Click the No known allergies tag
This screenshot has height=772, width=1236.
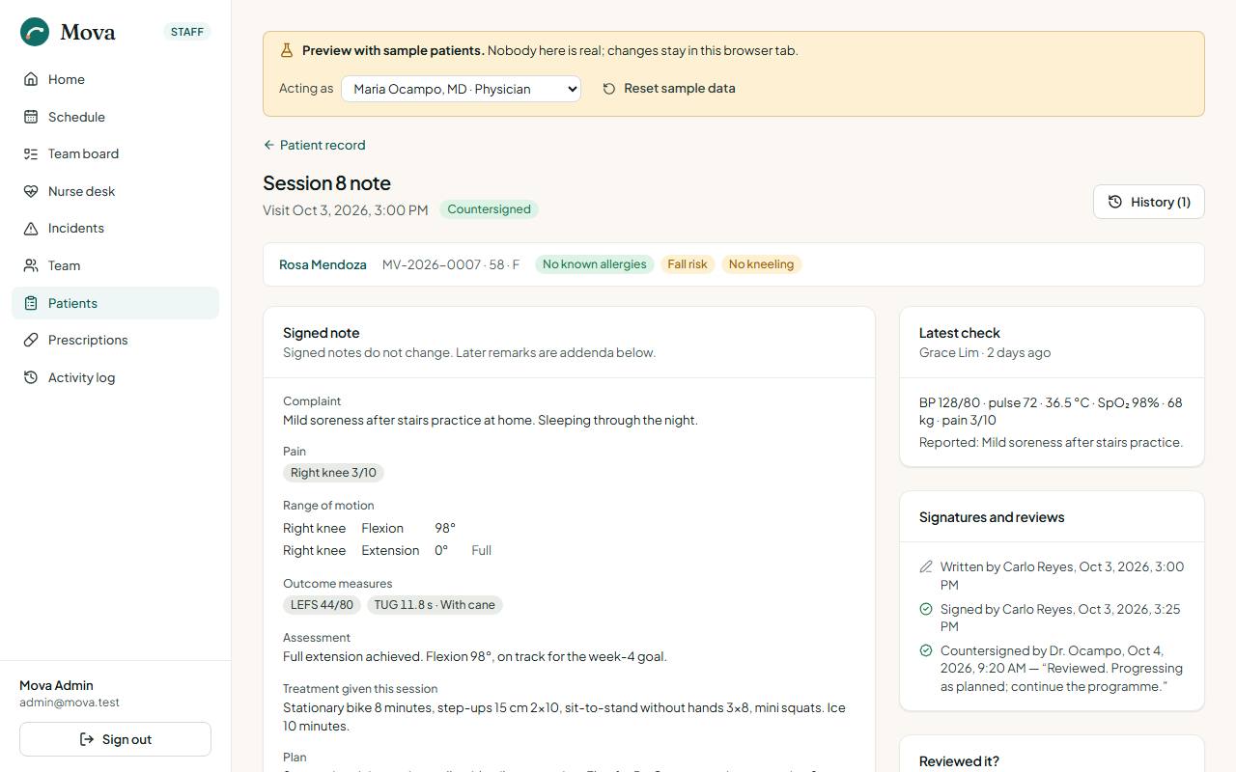click(x=594, y=264)
